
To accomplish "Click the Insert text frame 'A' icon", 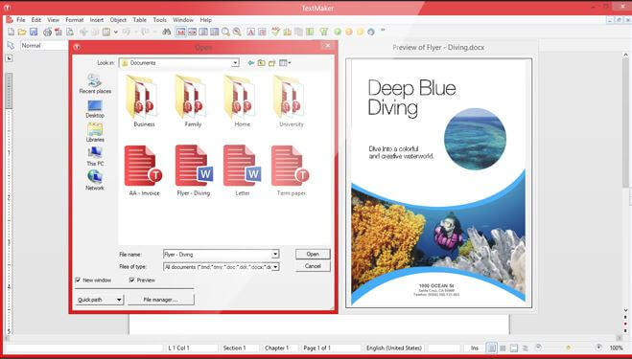I will pyautogui.click(x=250, y=32).
